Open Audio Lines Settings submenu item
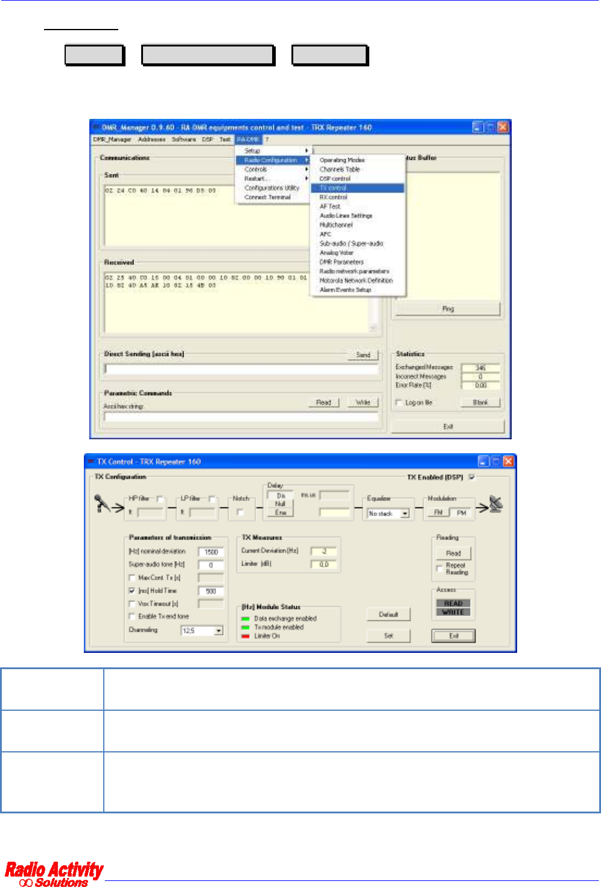Image resolution: width=601 pixels, height=887 pixels. [x=357, y=215]
